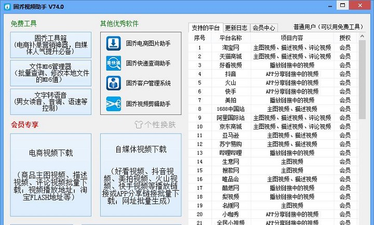
Task: Close the 固乔视频助手 window
Action: tap(360, 5)
